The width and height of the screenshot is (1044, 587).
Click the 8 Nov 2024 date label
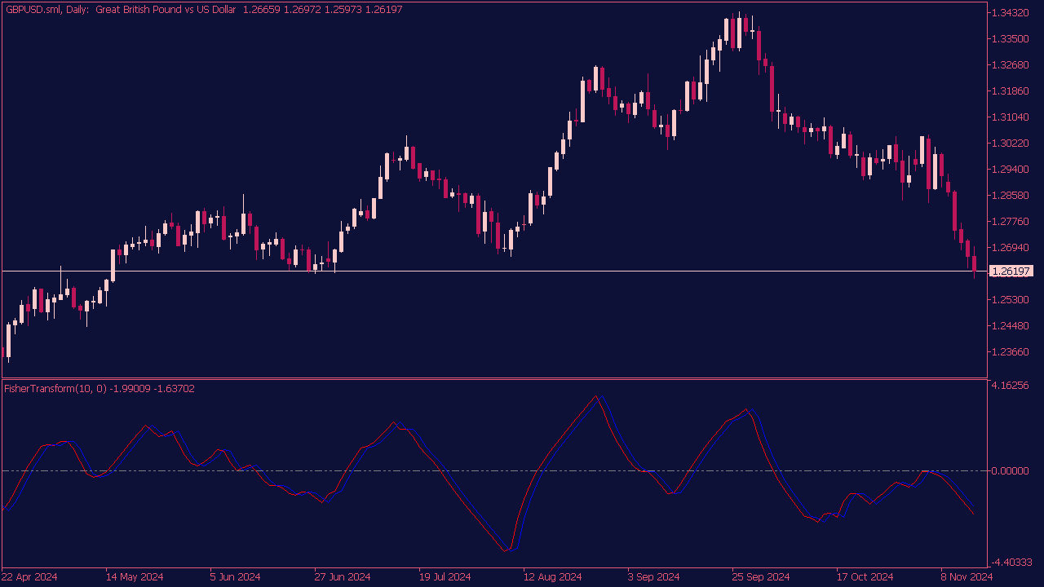(967, 577)
